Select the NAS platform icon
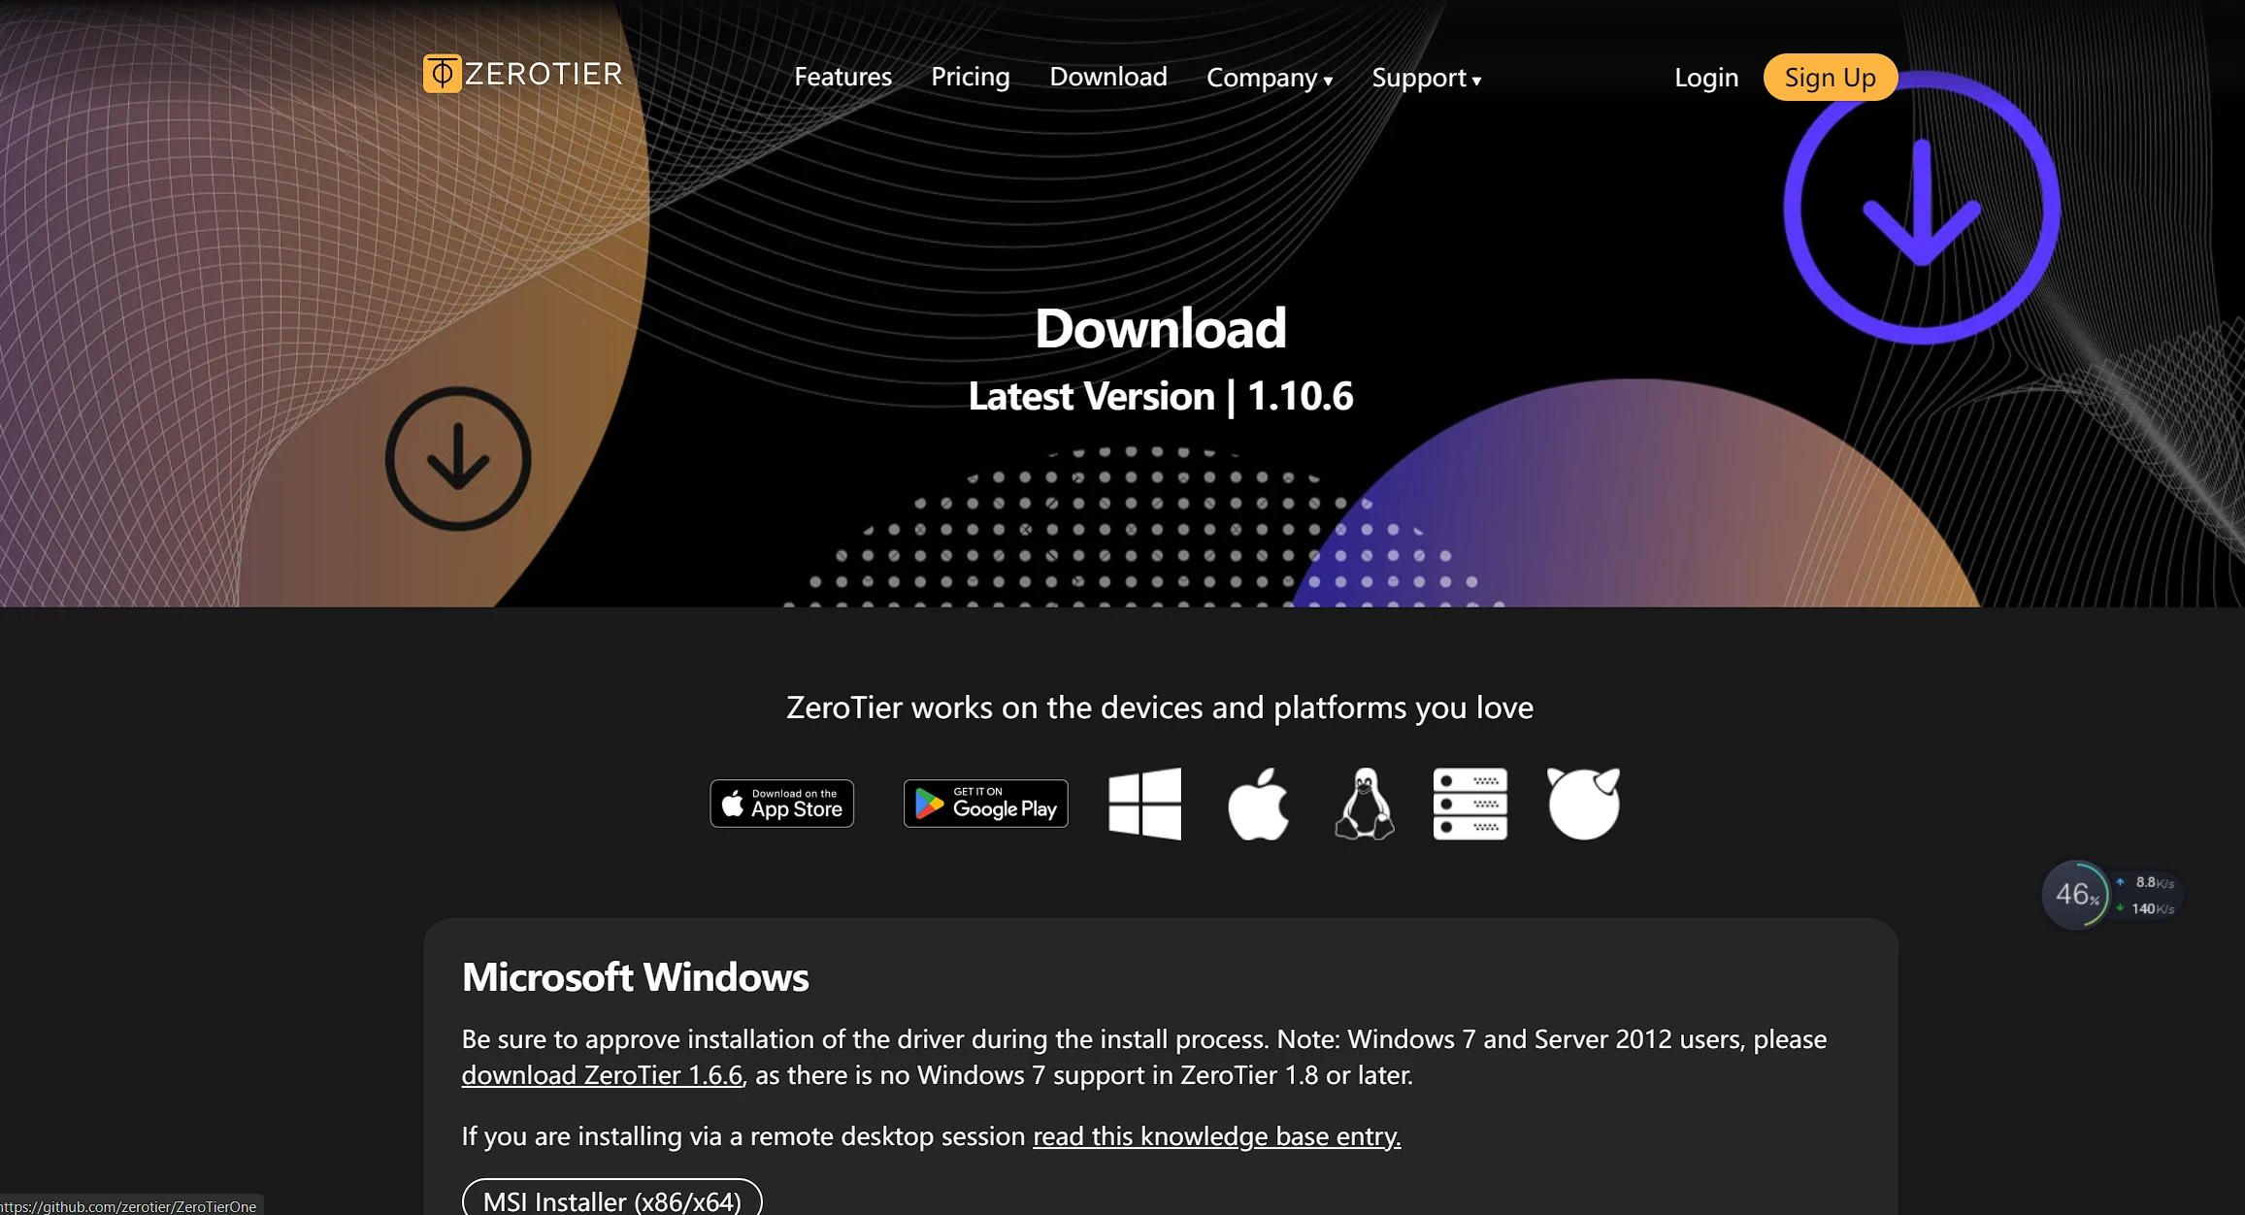 coord(1470,802)
